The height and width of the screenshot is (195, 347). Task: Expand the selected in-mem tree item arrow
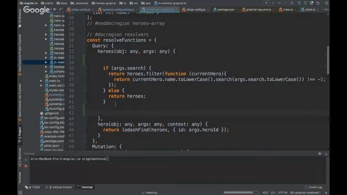(46, 62)
